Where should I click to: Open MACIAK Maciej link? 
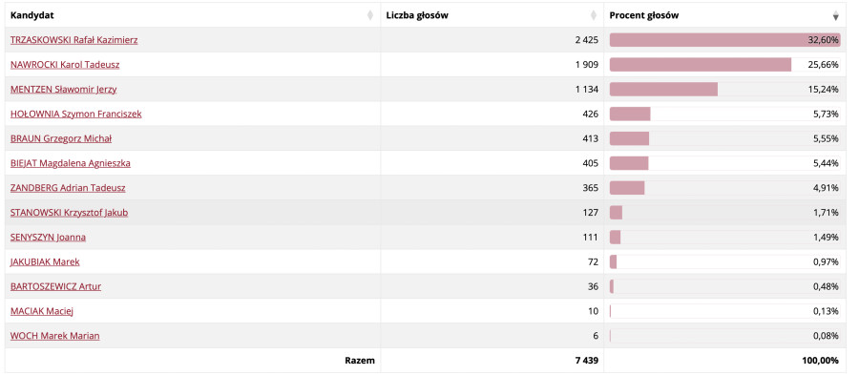(x=42, y=311)
